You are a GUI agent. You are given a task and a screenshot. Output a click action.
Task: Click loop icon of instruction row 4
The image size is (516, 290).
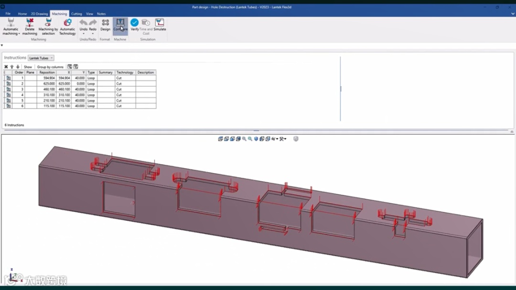tap(9, 95)
